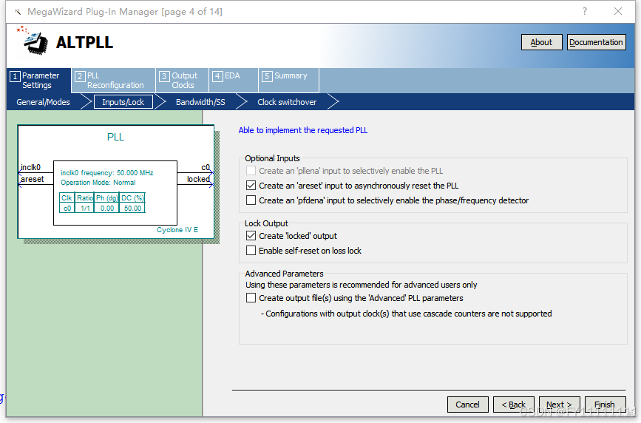Click the 'inclk0 frequency: 50.000 MHz' text
Image resolution: width=641 pixels, height=423 pixels.
click(107, 172)
